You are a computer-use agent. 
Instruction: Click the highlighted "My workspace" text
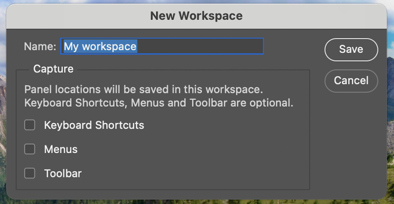point(100,46)
